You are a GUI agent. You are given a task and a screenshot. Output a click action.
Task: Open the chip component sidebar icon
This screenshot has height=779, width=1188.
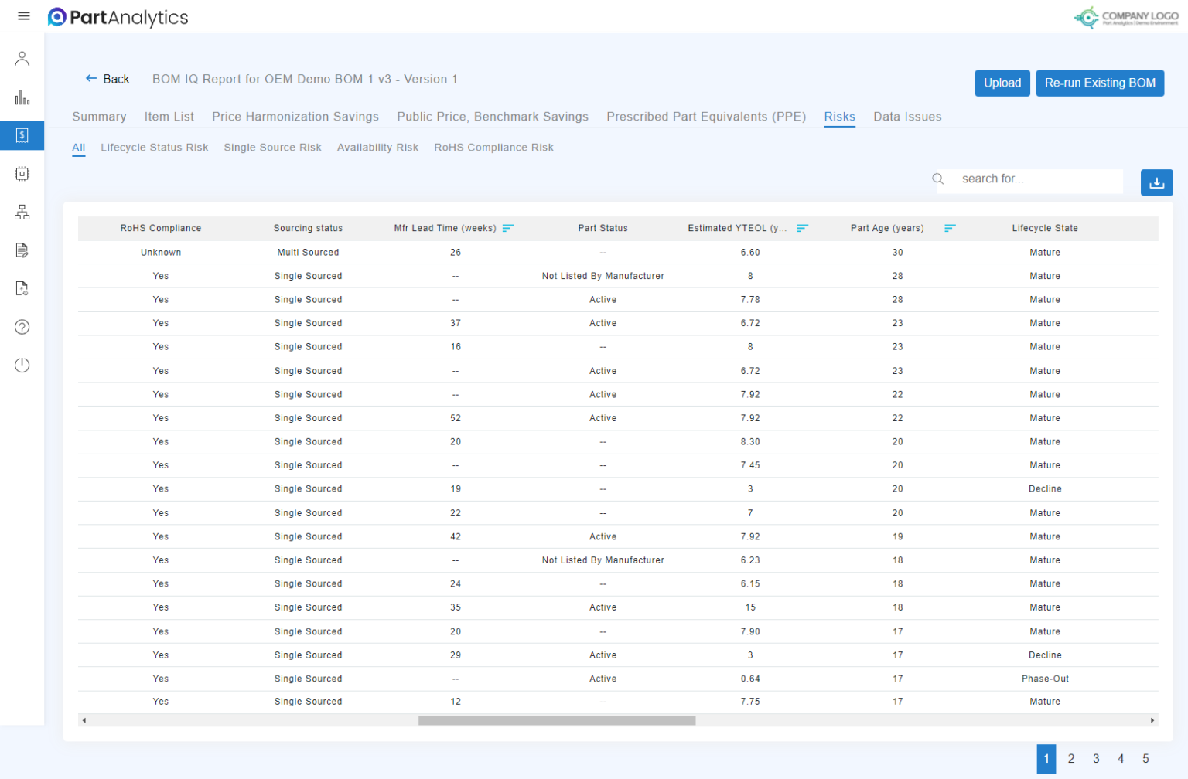coord(22,174)
